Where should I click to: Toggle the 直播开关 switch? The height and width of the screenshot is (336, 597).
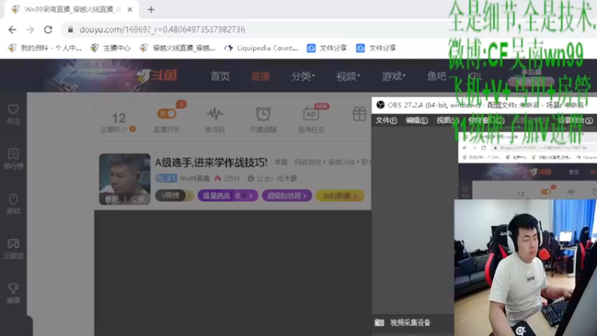(166, 113)
